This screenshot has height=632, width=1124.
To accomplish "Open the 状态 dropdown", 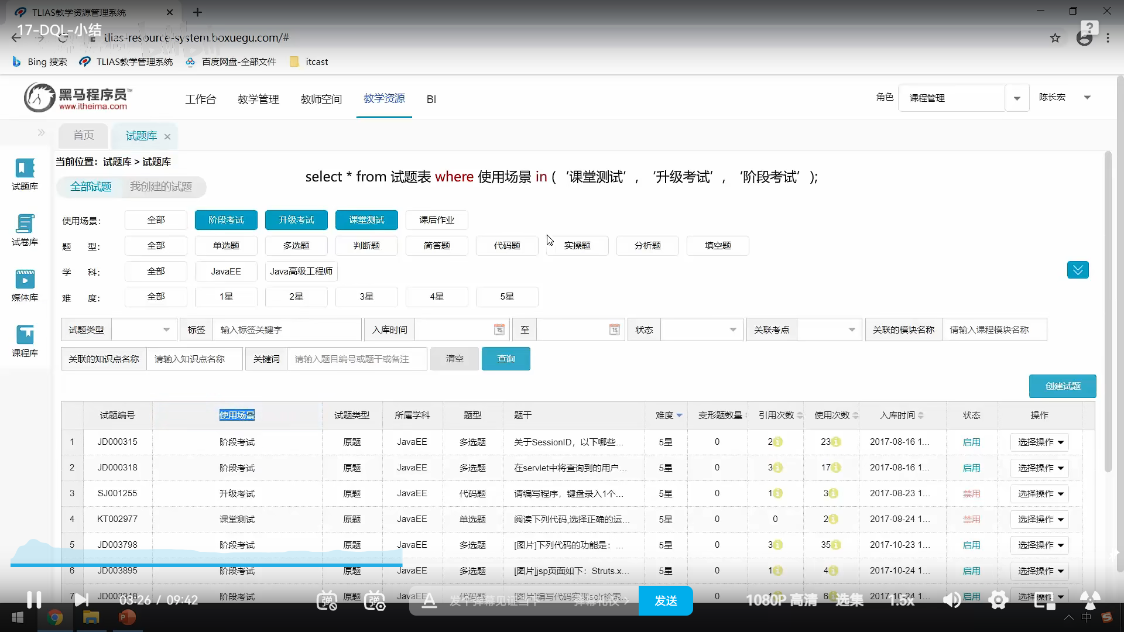I will coord(701,329).
